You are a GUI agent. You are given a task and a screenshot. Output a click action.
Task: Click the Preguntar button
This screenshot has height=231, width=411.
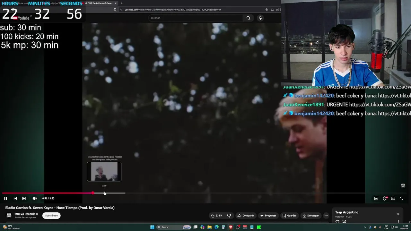click(268, 216)
